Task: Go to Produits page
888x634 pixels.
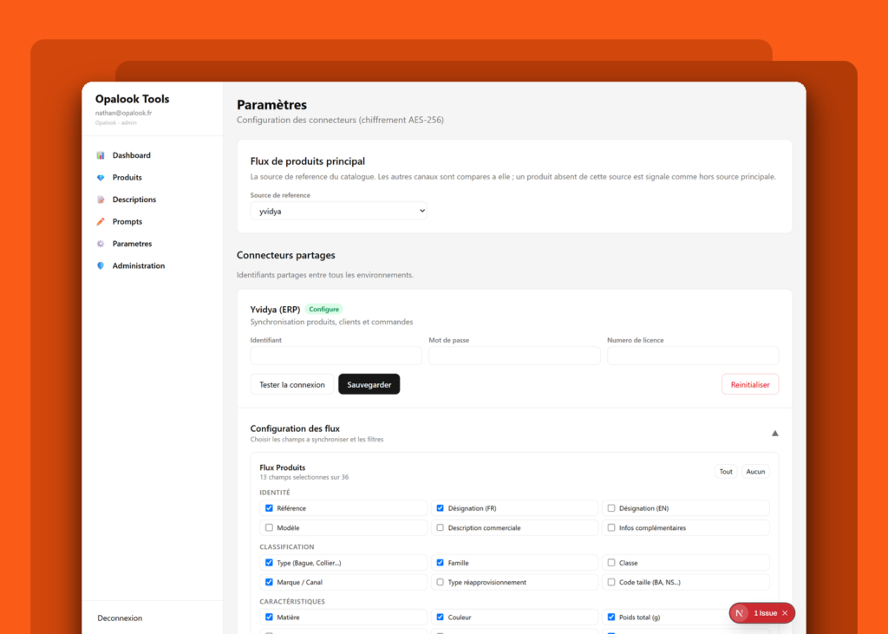Action: 127,177
